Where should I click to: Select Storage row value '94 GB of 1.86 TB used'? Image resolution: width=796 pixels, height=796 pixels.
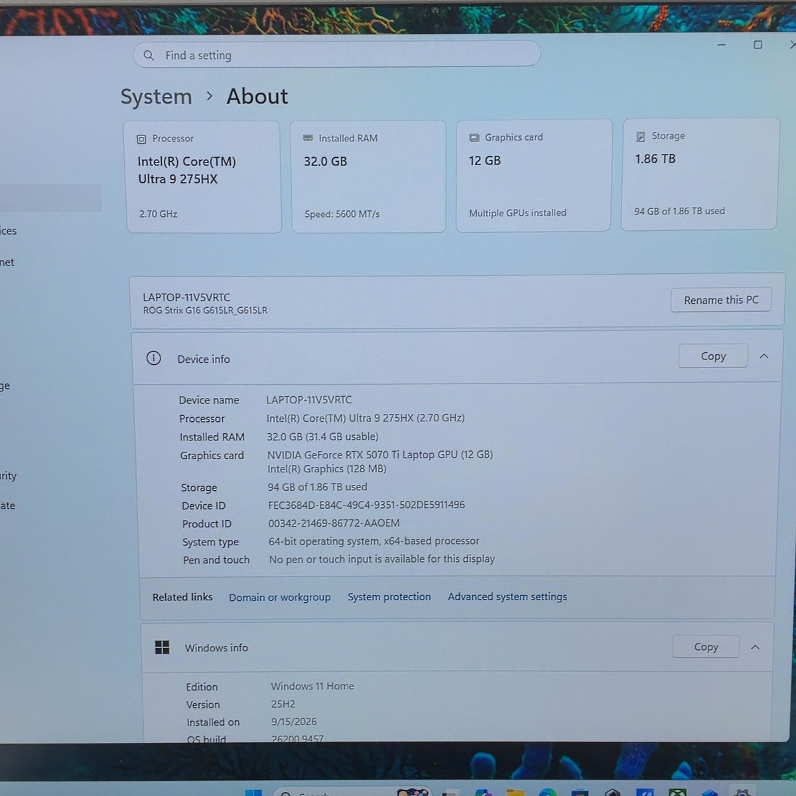(x=317, y=487)
